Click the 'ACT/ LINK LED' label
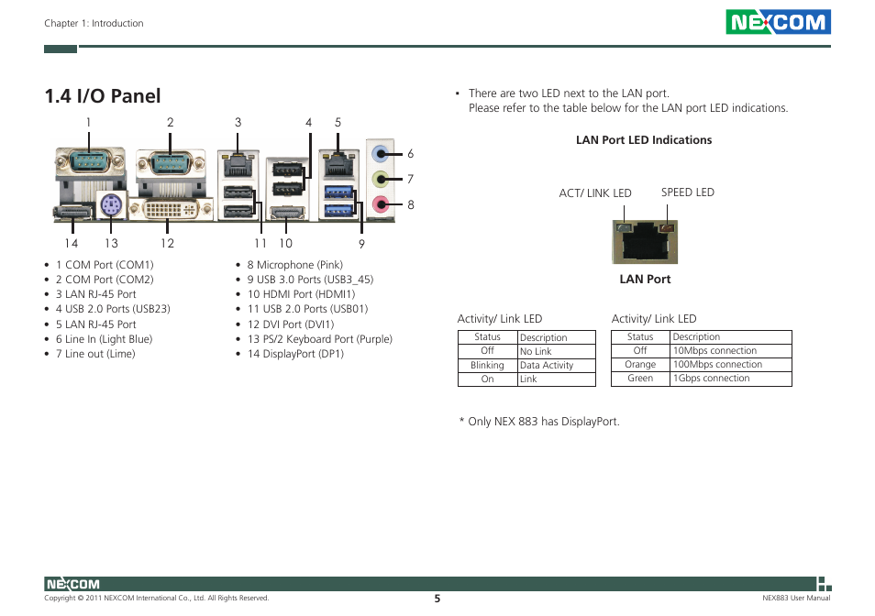This screenshot has height=616, width=875. 595,192
